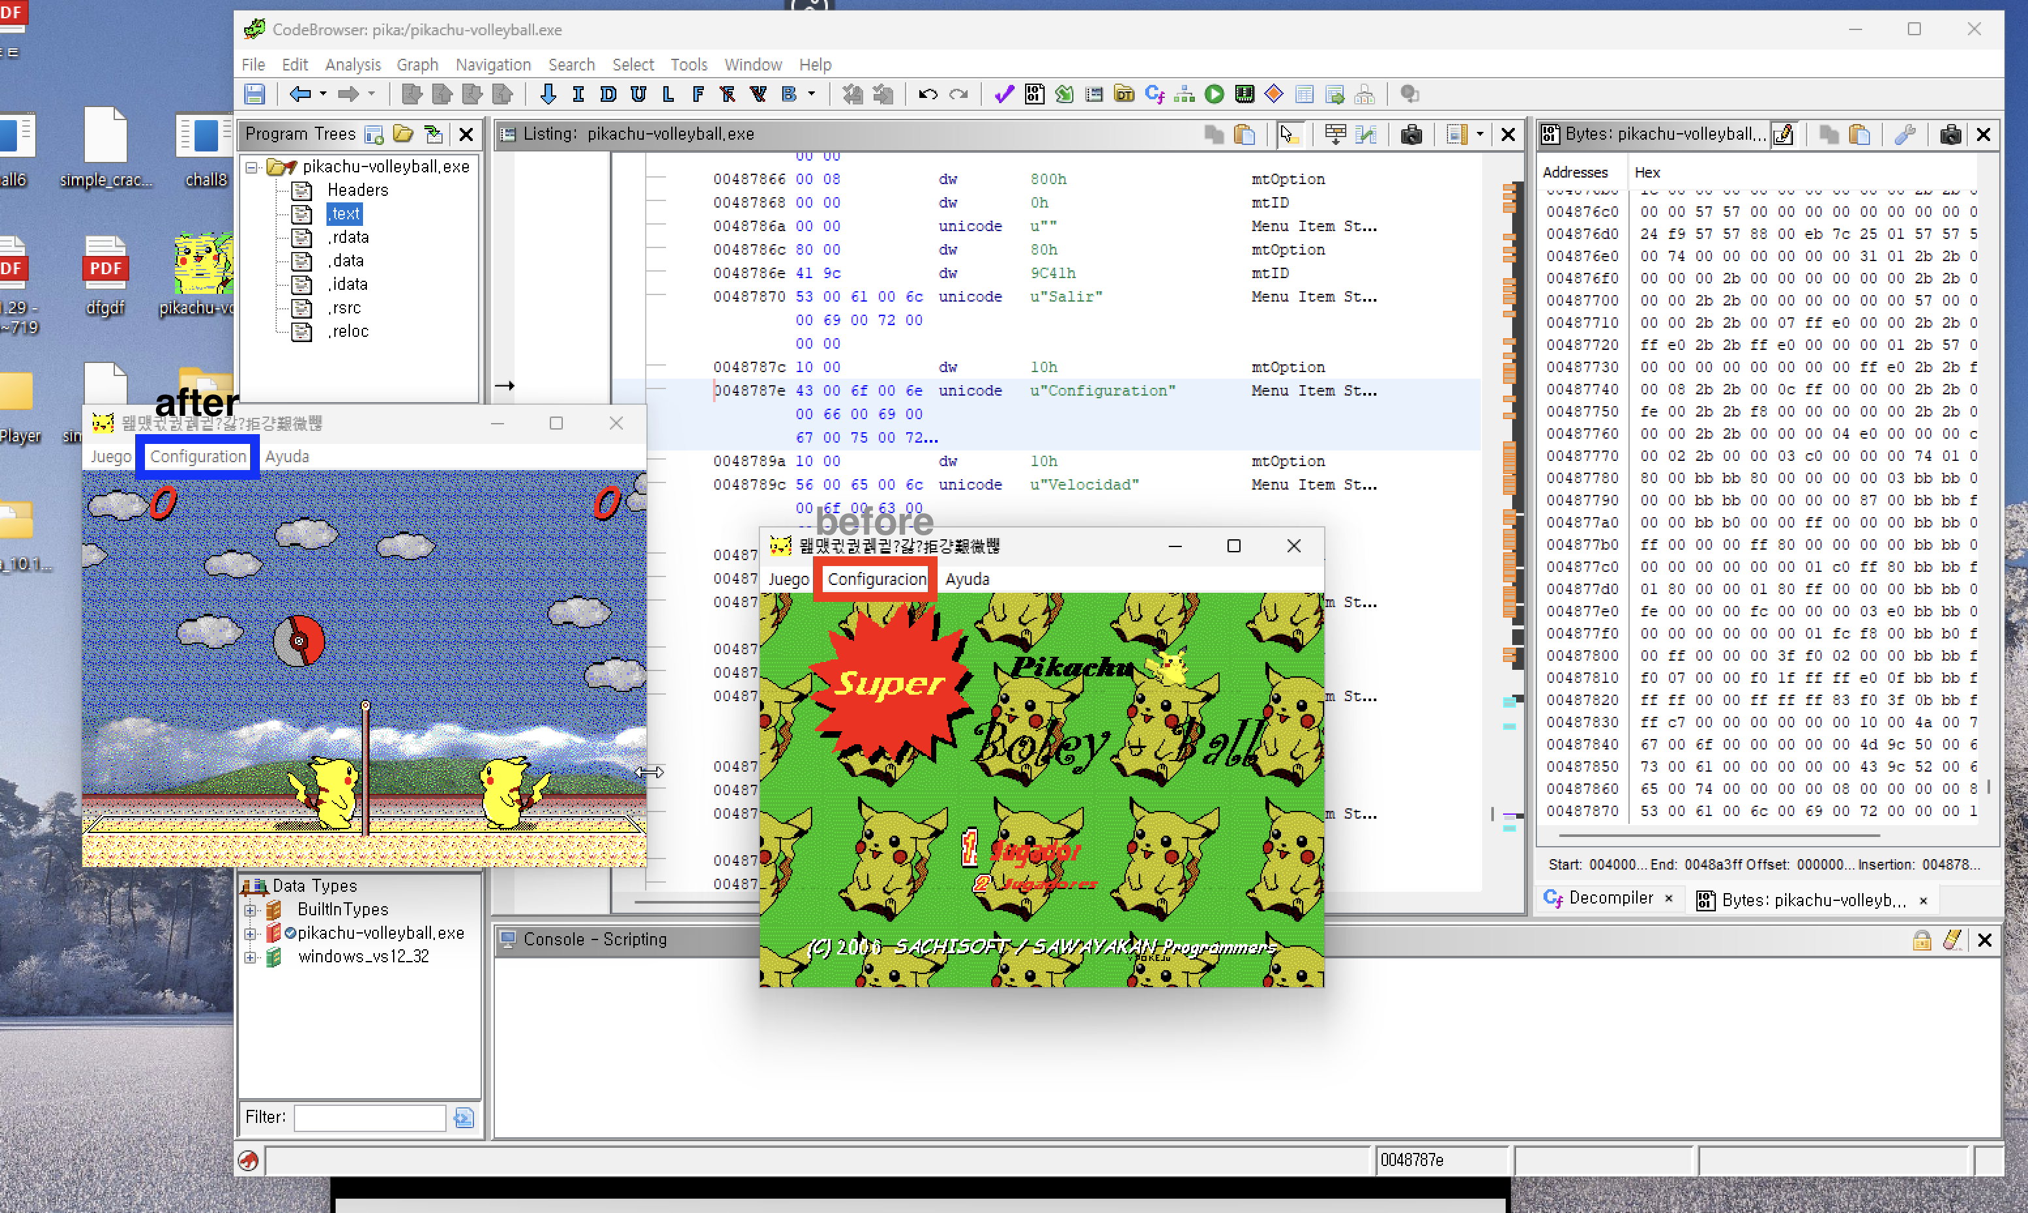The height and width of the screenshot is (1213, 2028).
Task: Open the forward-arrow history dropdown
Action: (x=371, y=95)
